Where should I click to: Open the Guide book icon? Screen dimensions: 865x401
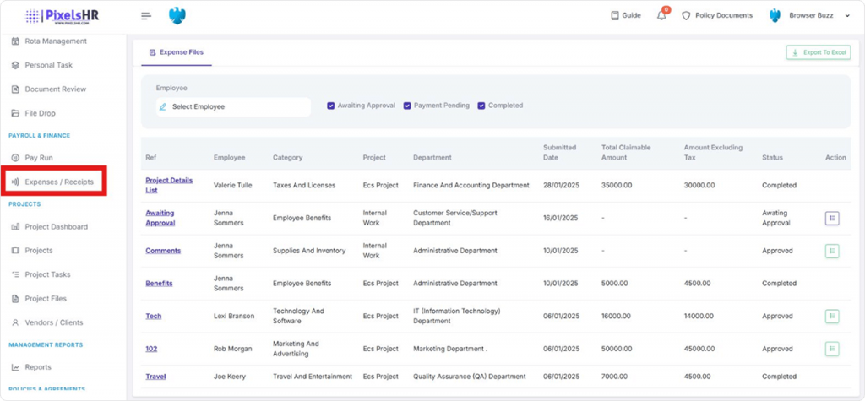coord(615,16)
